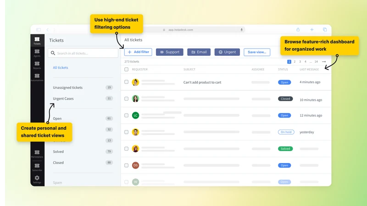Click avatar of 'Can't add product to cart' requester
Screen dimensions: 367x206
click(x=135, y=82)
